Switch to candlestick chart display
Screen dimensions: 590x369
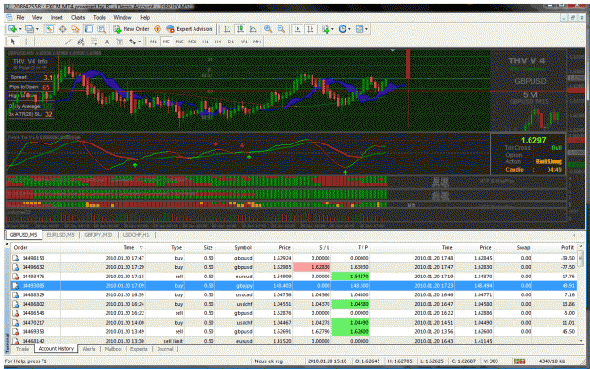[x=240, y=29]
